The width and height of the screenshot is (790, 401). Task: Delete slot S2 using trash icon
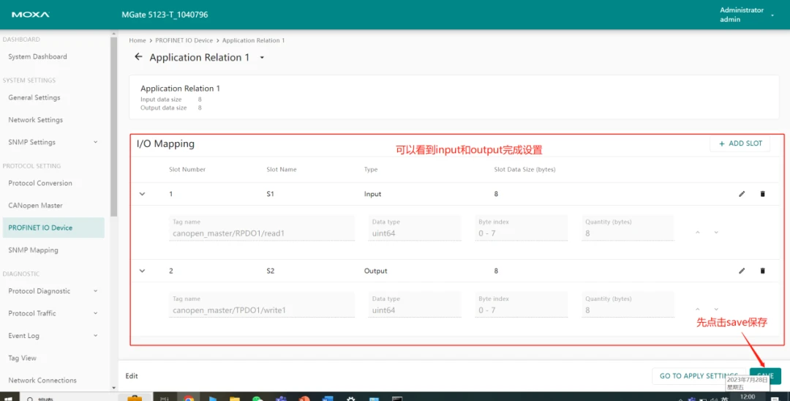click(762, 271)
